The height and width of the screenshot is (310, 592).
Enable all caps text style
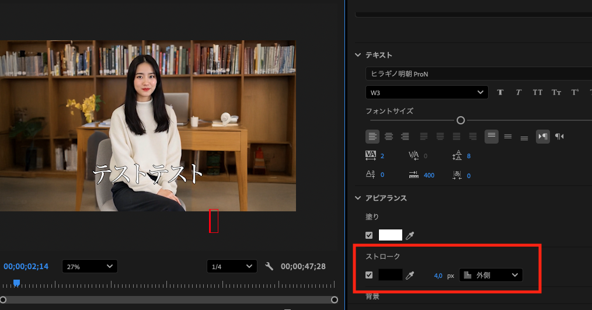538,92
